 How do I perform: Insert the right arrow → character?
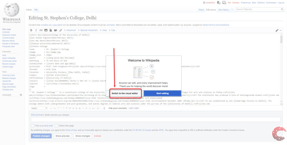(x=98, y=108)
